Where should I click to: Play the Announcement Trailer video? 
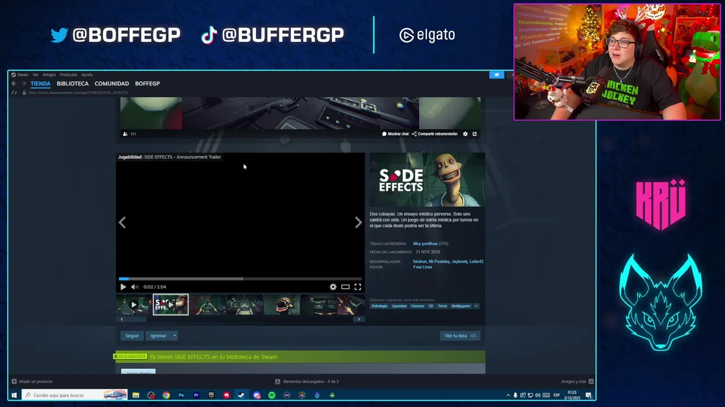(123, 287)
